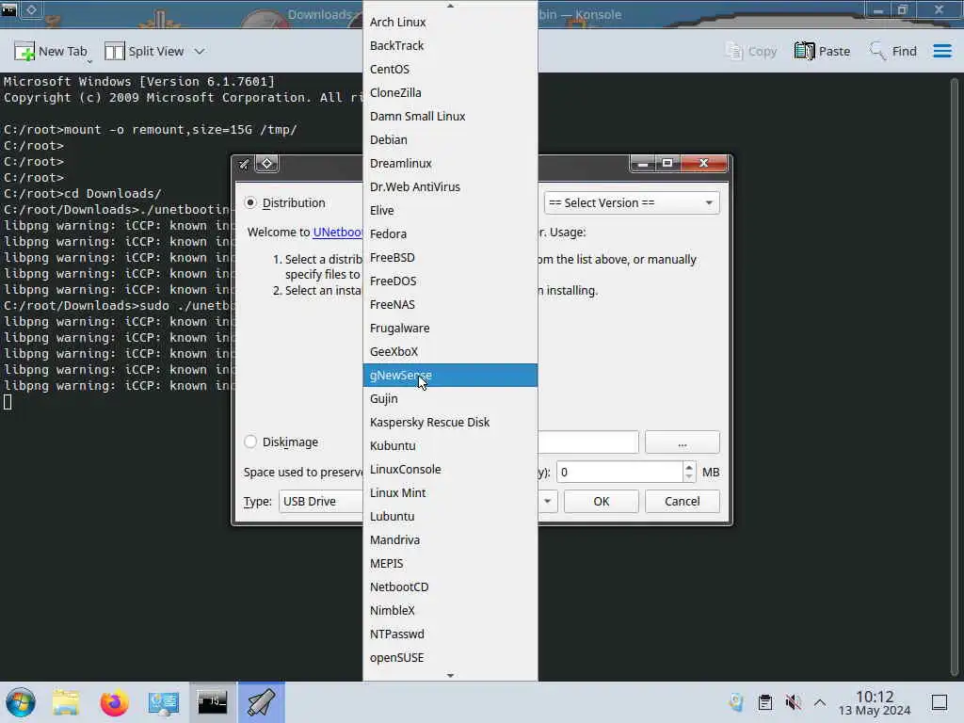
Task: Click the list's top scroll-up arrow
Action: pos(450,6)
